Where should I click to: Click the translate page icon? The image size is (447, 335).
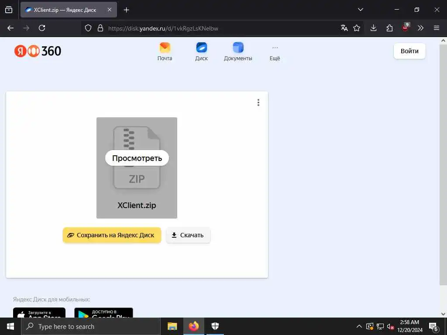point(344,28)
